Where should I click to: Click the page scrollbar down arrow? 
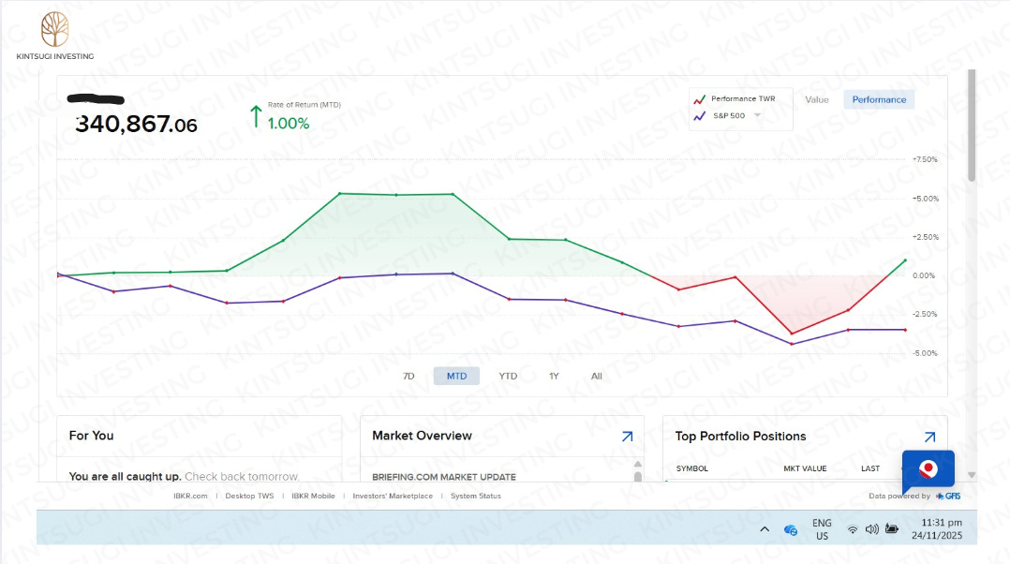tap(972, 475)
